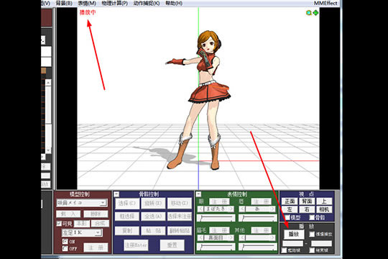Click the lip morph slider
The image size is (388, 259).
pyautogui.click(x=257, y=218)
